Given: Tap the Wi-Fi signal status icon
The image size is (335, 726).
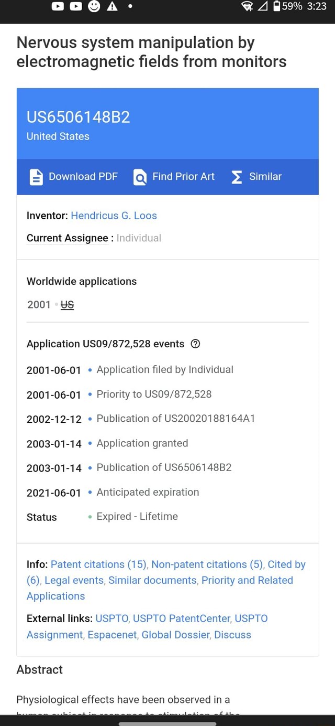Looking at the screenshot, I should [247, 6].
